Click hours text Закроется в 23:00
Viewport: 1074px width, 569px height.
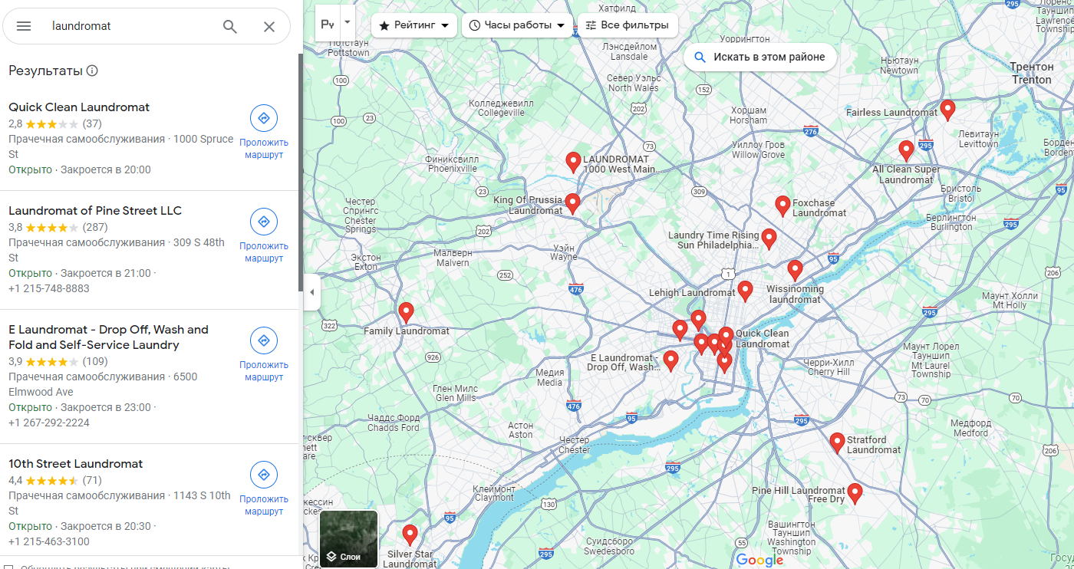click(106, 407)
